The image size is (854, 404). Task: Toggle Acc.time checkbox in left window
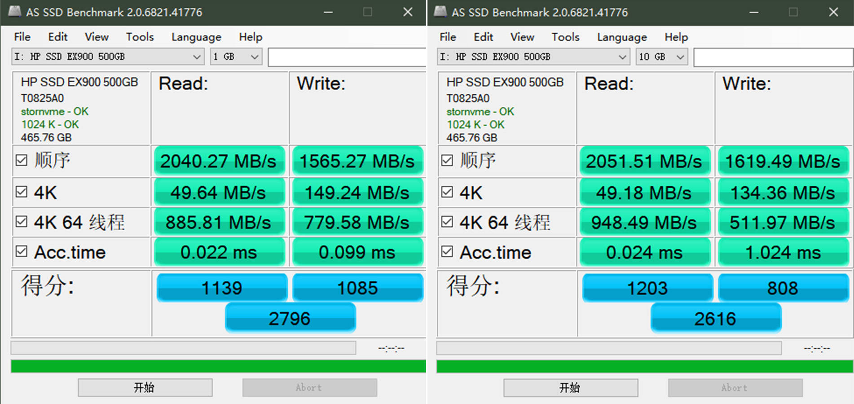tap(22, 251)
